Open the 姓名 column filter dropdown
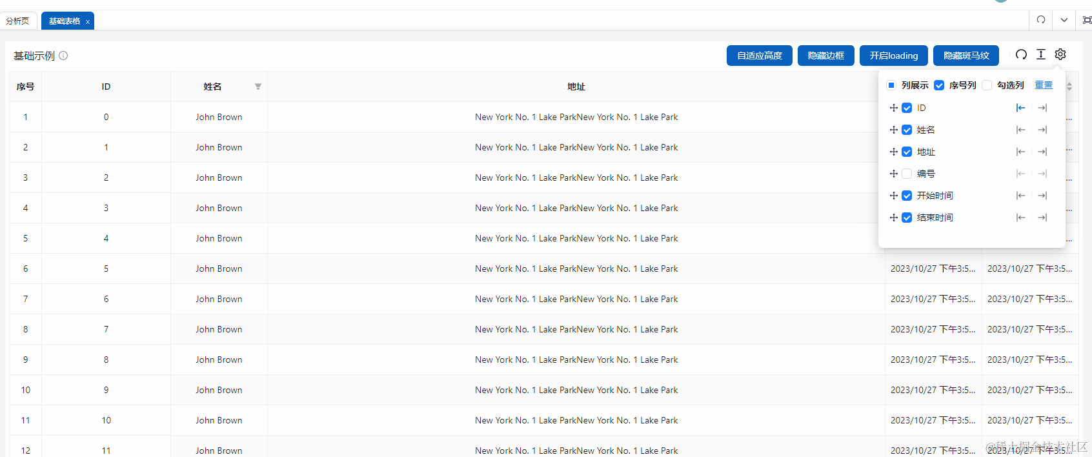Image resolution: width=1092 pixels, height=457 pixels. pyautogui.click(x=258, y=86)
